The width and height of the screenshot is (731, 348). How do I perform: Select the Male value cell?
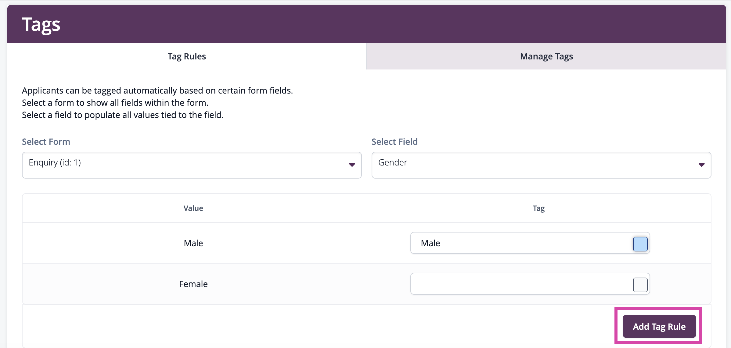[x=193, y=243]
